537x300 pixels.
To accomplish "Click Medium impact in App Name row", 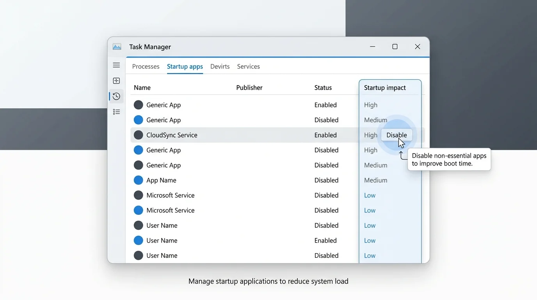I will (375, 180).
